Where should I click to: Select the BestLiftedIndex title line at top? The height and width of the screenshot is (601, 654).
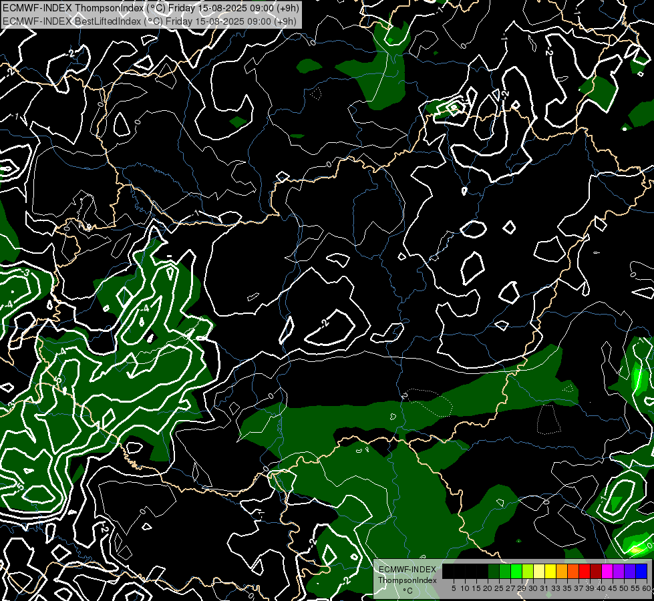(150, 21)
